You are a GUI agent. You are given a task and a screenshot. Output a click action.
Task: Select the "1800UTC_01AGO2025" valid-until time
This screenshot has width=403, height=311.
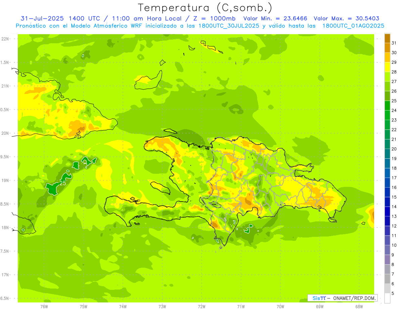(x=353, y=26)
